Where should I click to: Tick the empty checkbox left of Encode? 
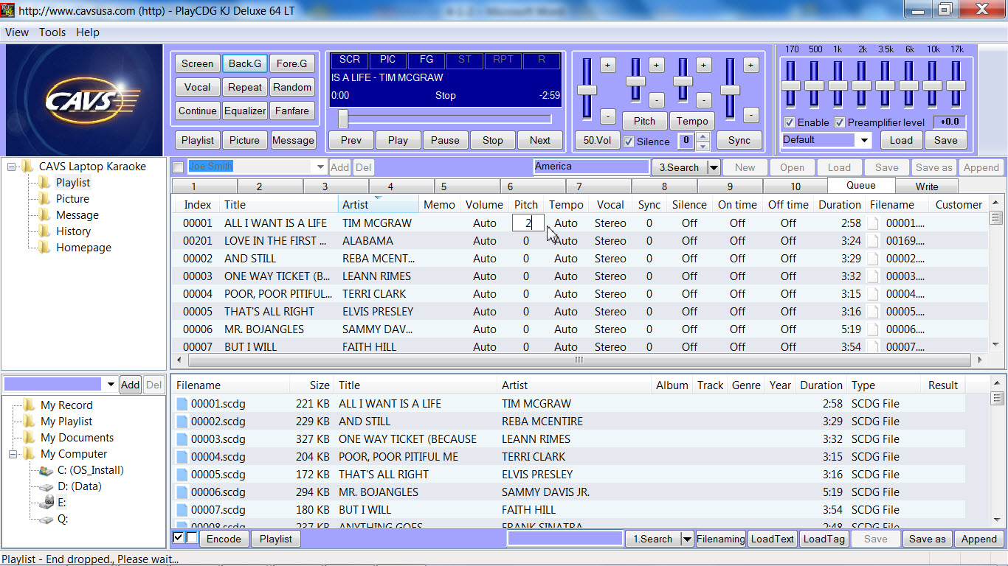[x=192, y=538]
